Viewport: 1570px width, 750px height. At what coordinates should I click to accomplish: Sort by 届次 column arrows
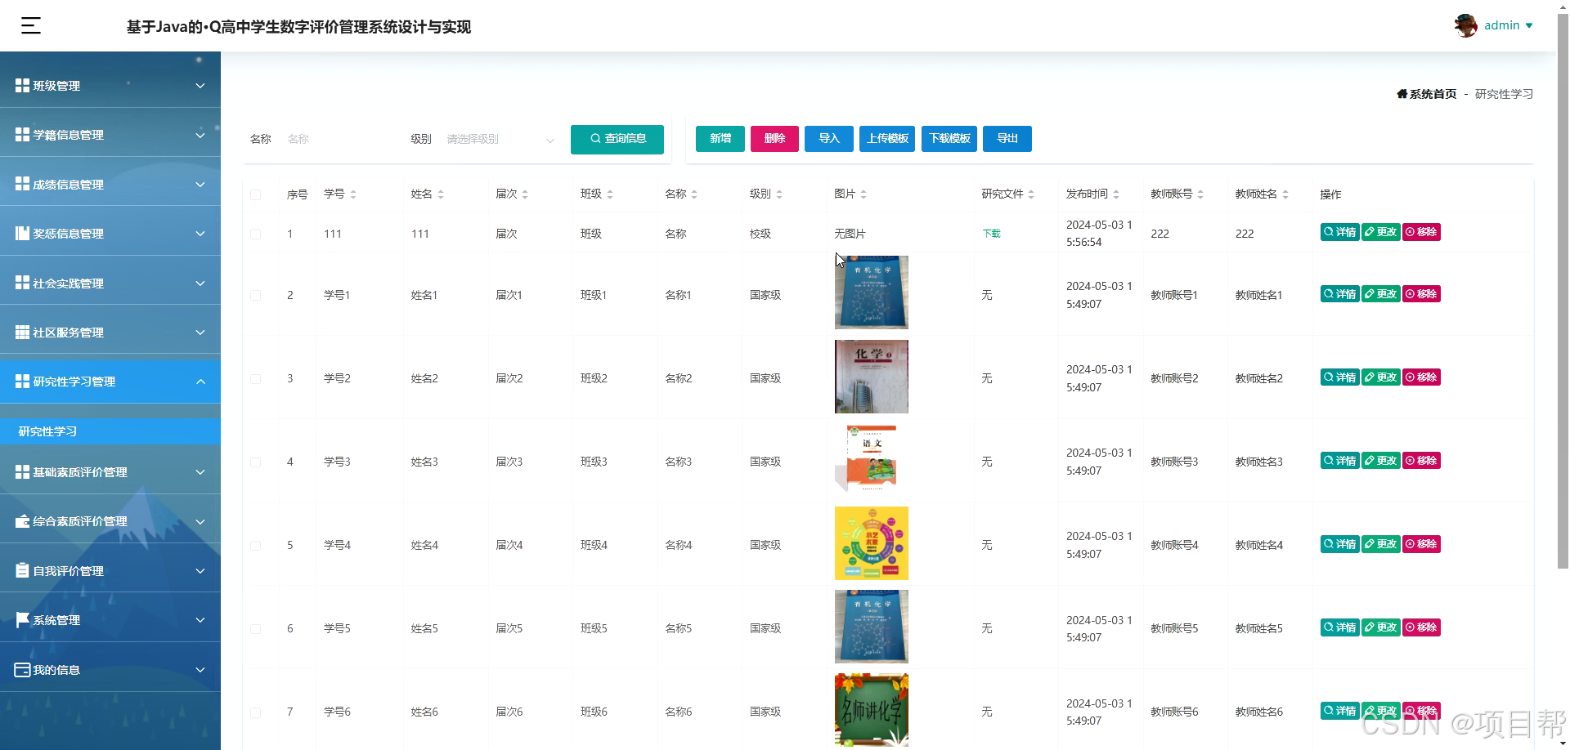coord(525,194)
